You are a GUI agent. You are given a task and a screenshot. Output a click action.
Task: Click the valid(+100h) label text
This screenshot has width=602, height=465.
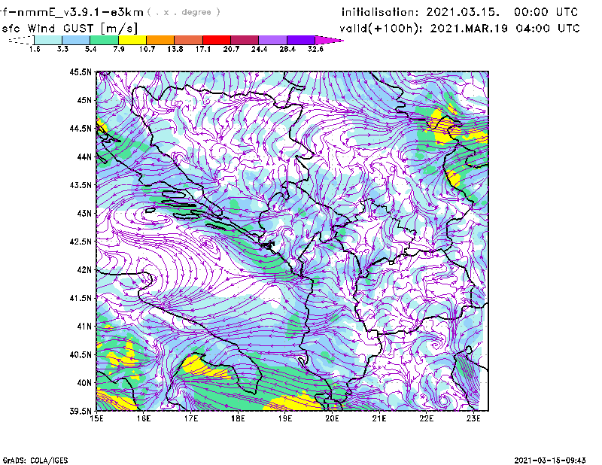382,29
